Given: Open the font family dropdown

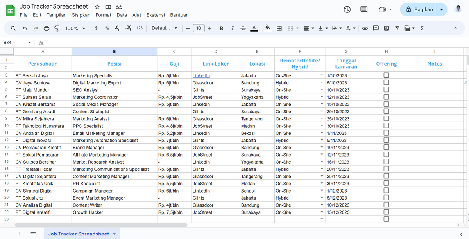Looking at the screenshot, I should (164, 28).
